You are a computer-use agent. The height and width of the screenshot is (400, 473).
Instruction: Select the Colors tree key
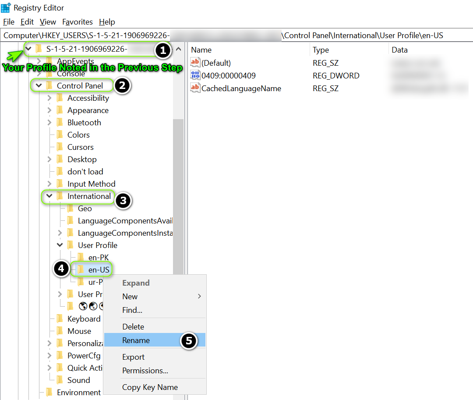(x=78, y=135)
